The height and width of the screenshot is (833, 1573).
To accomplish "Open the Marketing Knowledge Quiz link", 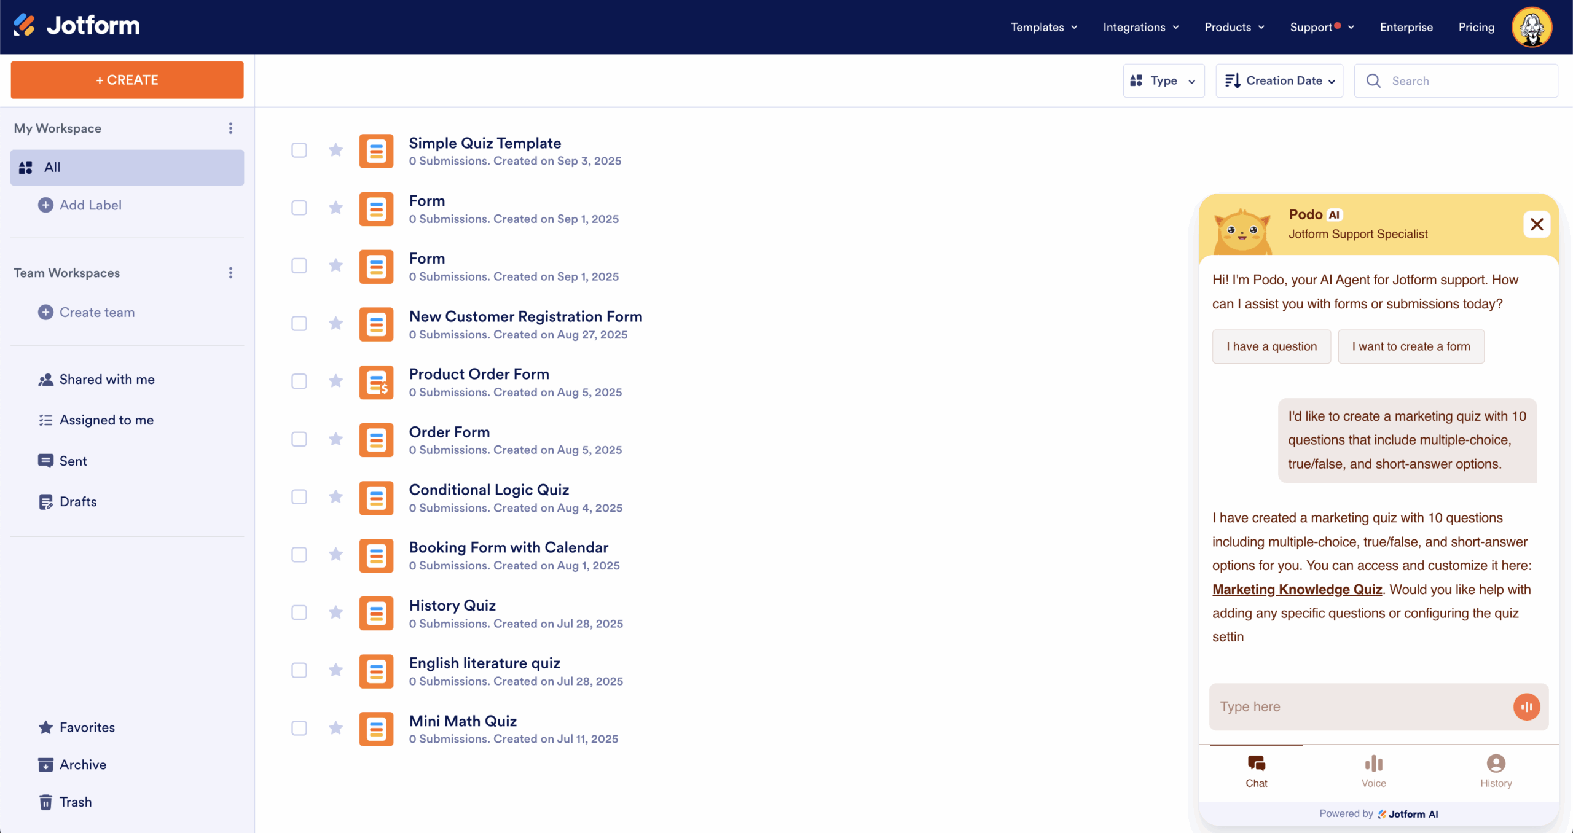I will [1296, 590].
